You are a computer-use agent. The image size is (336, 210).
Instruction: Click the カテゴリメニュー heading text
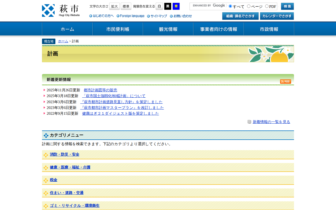(67, 135)
